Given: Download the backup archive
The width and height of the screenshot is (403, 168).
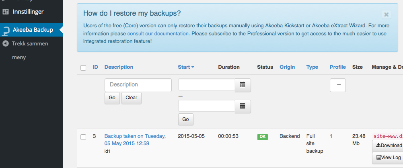Looking at the screenshot, I should click(x=389, y=145).
